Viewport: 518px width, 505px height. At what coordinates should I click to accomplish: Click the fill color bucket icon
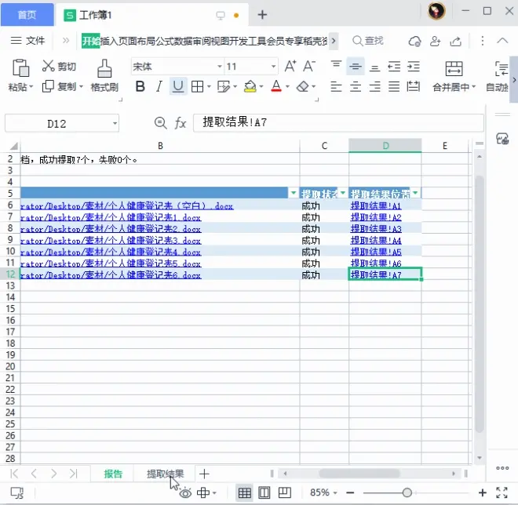pyautogui.click(x=250, y=86)
